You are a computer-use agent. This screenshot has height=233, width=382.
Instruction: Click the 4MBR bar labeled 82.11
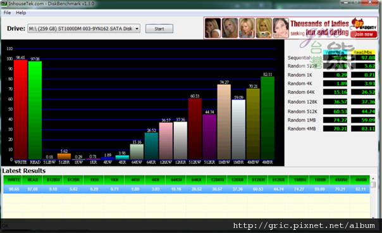[268, 118]
